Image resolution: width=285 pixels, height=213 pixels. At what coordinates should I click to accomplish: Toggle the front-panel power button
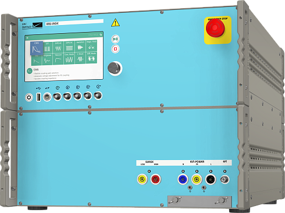tap(29, 97)
